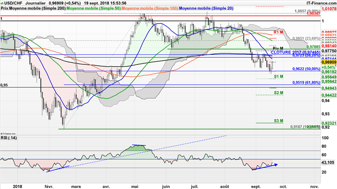Viewport: 337px width, 189px height.
Task: Click the 0,94422 green axis value
Action: [329, 95]
